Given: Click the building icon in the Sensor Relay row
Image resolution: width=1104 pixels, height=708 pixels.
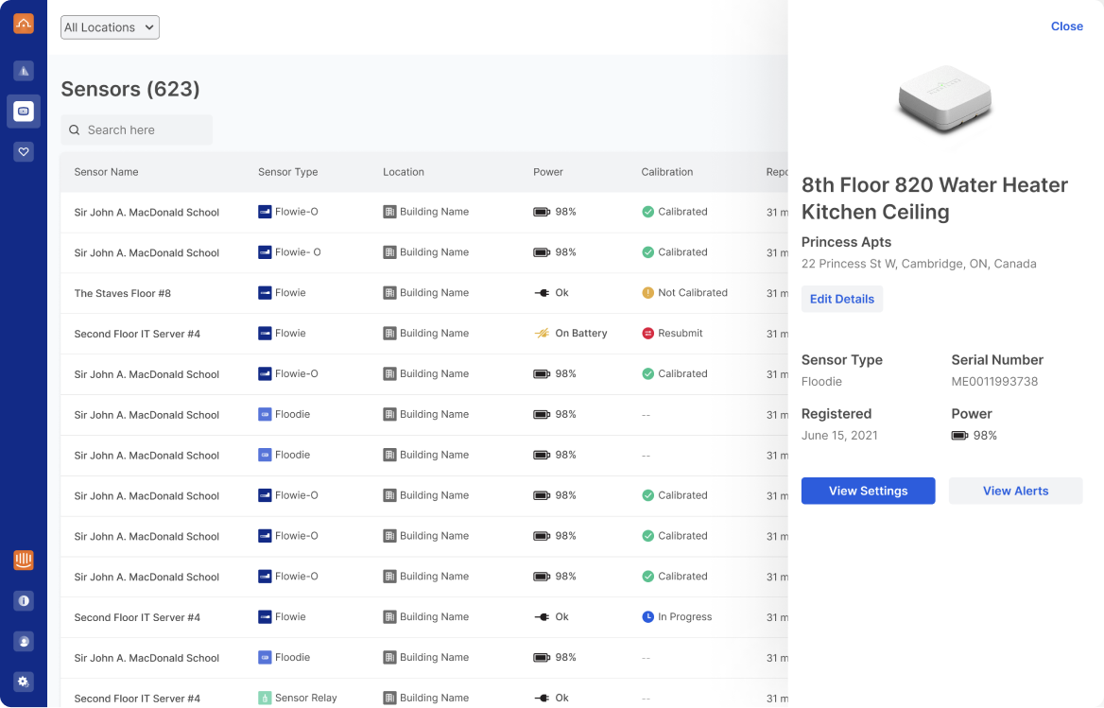Looking at the screenshot, I should pos(389,699).
